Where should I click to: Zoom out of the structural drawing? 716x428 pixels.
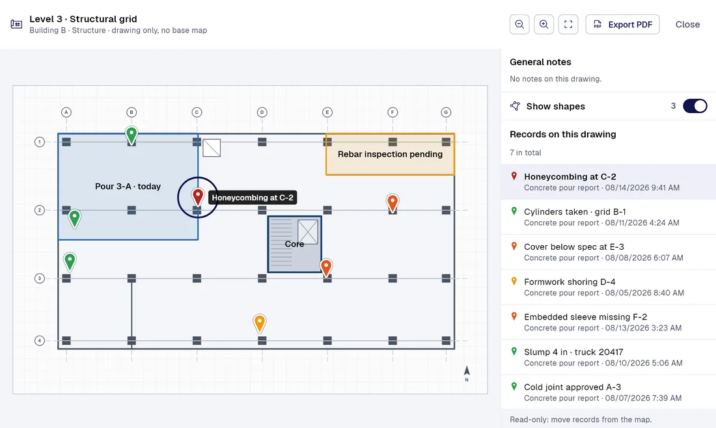(519, 24)
